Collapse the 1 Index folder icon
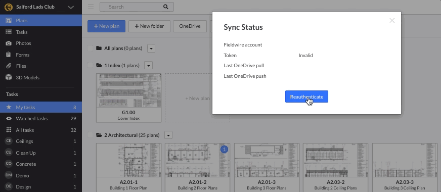This screenshot has height=192, width=441. [99, 65]
